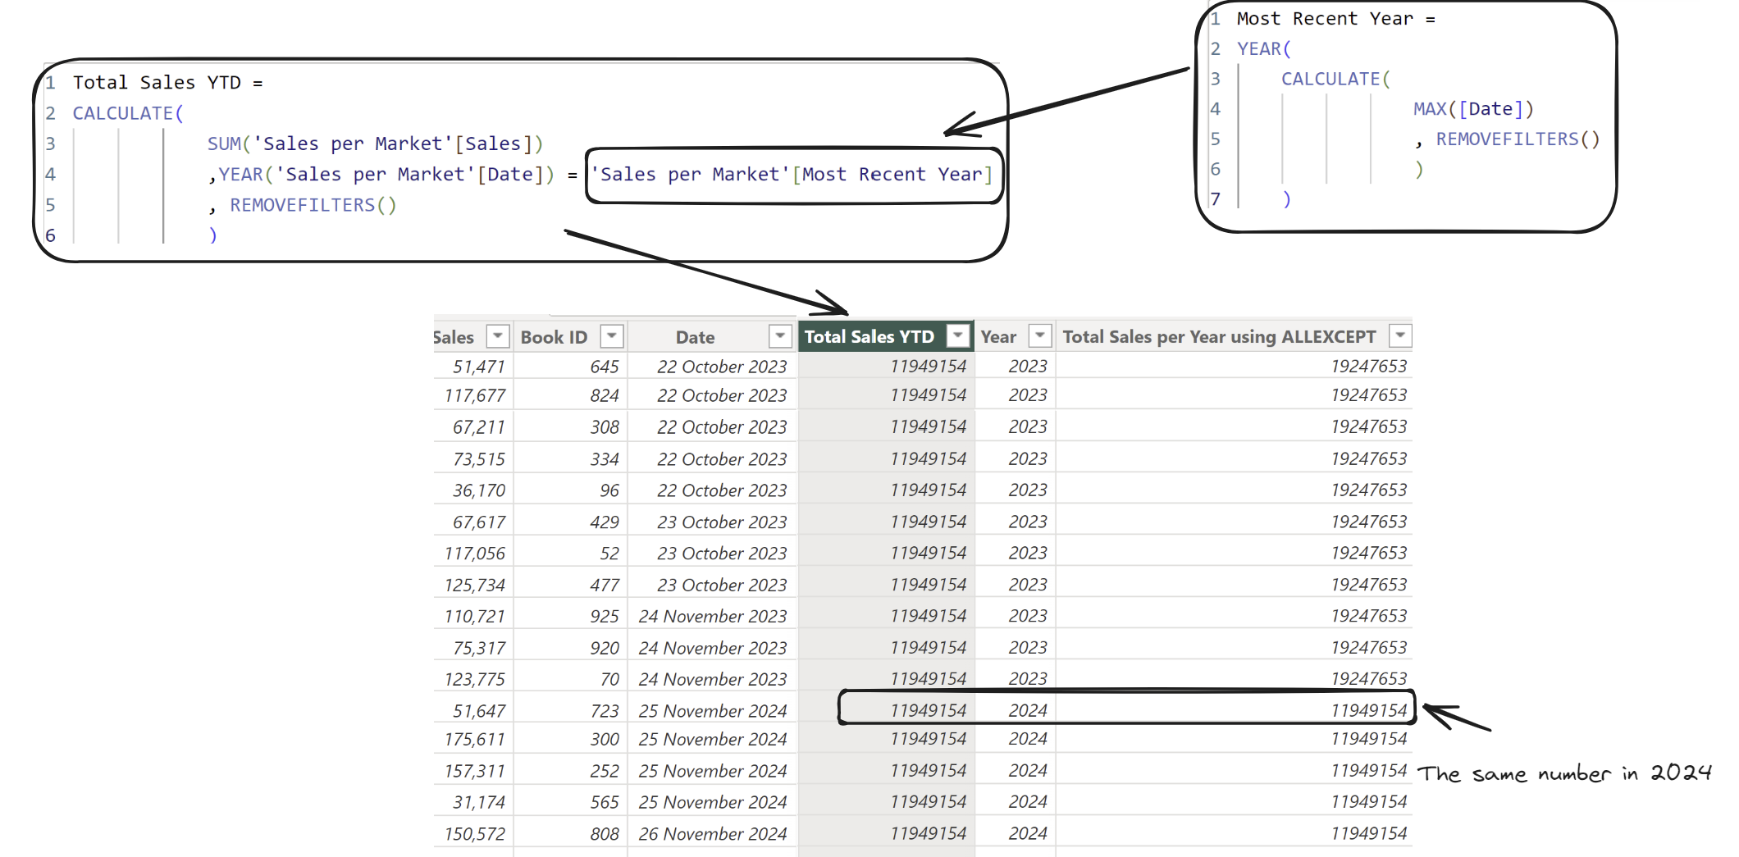Select the Book ID 723 cell
This screenshot has width=1739, height=857.
(x=604, y=711)
